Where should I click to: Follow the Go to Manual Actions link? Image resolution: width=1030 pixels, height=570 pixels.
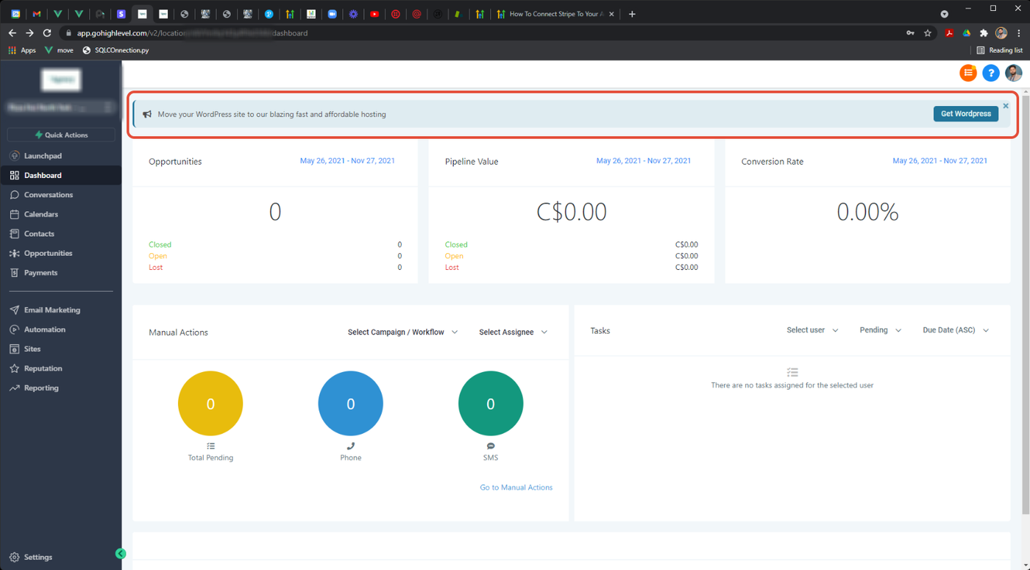click(516, 488)
